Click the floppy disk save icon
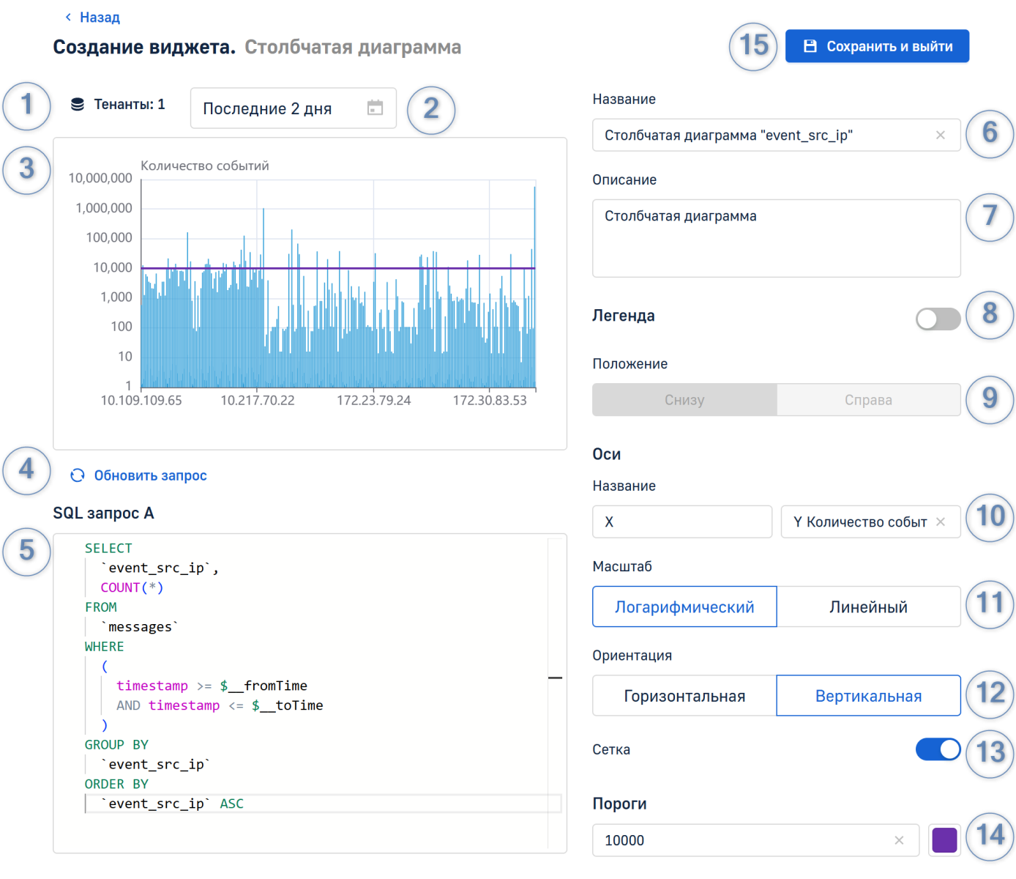This screenshot has width=1016, height=879. click(810, 46)
